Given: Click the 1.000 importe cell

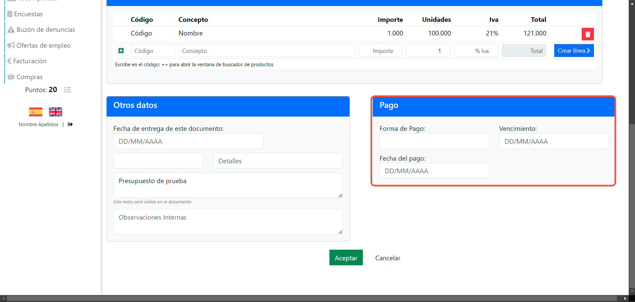Looking at the screenshot, I should click(395, 33).
